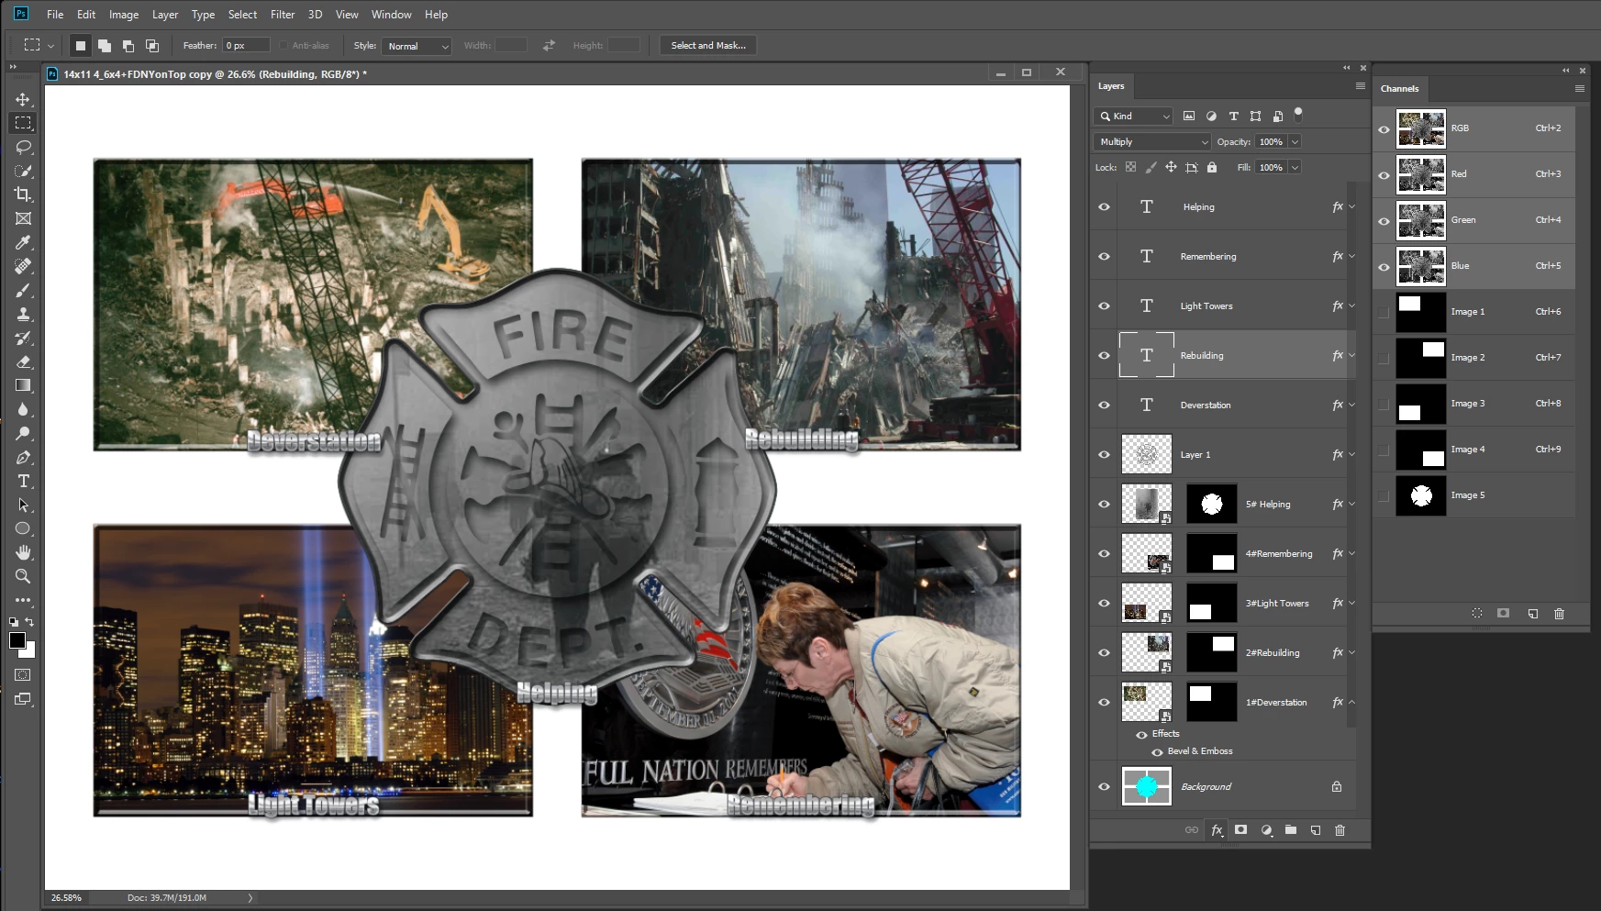
Task: Toggle visibility of Light Towers text layer
Action: coord(1105,306)
